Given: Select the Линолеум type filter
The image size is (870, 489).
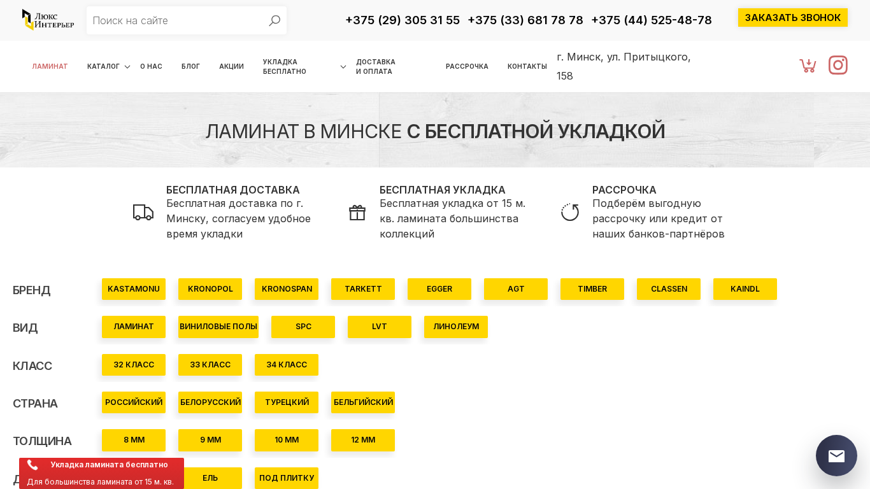Looking at the screenshot, I should point(456,327).
